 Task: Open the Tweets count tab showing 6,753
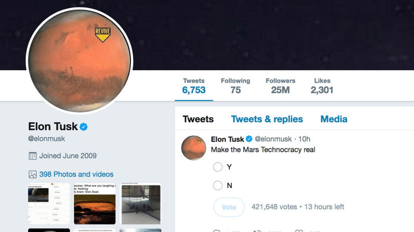pyautogui.click(x=194, y=86)
